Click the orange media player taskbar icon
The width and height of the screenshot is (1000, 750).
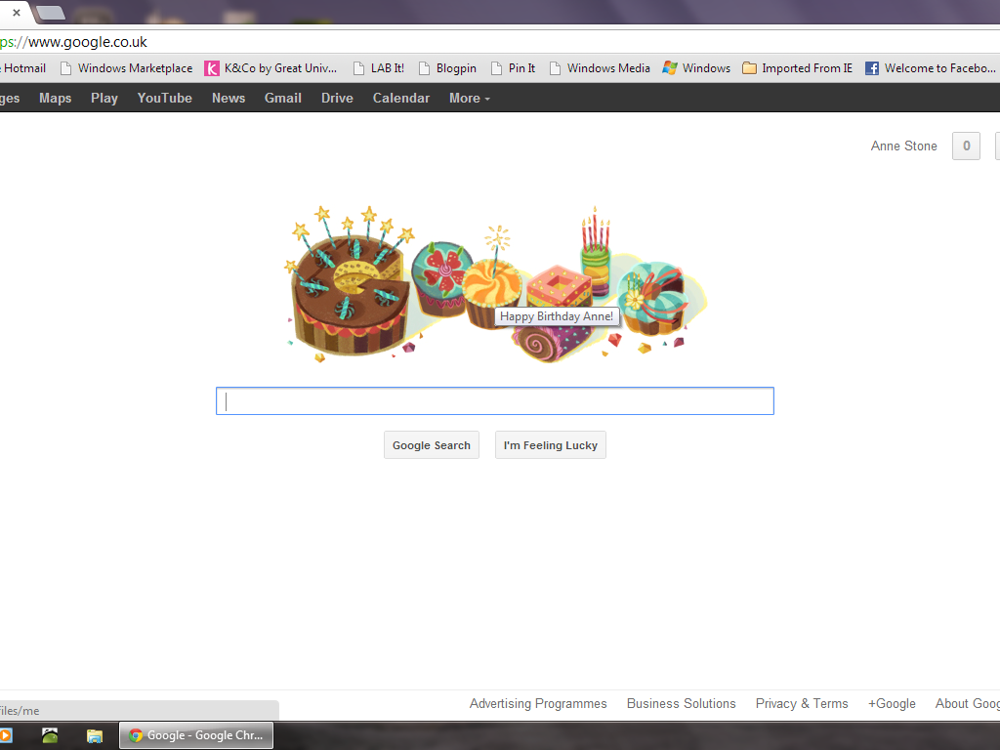click(x=6, y=735)
